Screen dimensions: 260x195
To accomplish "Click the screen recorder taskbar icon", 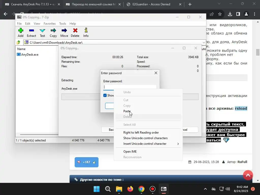I will (x=152, y=189).
